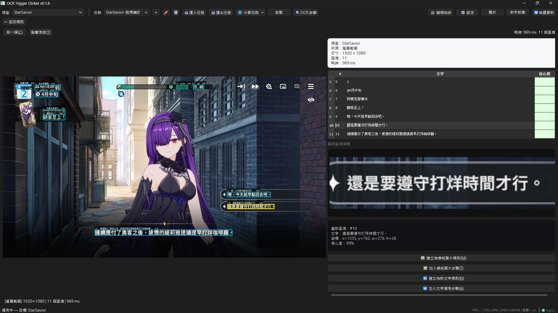Image resolution: width=558 pixels, height=313 pixels.
Task: Click the CPU:24% status bar entry
Action: click(x=491, y=310)
